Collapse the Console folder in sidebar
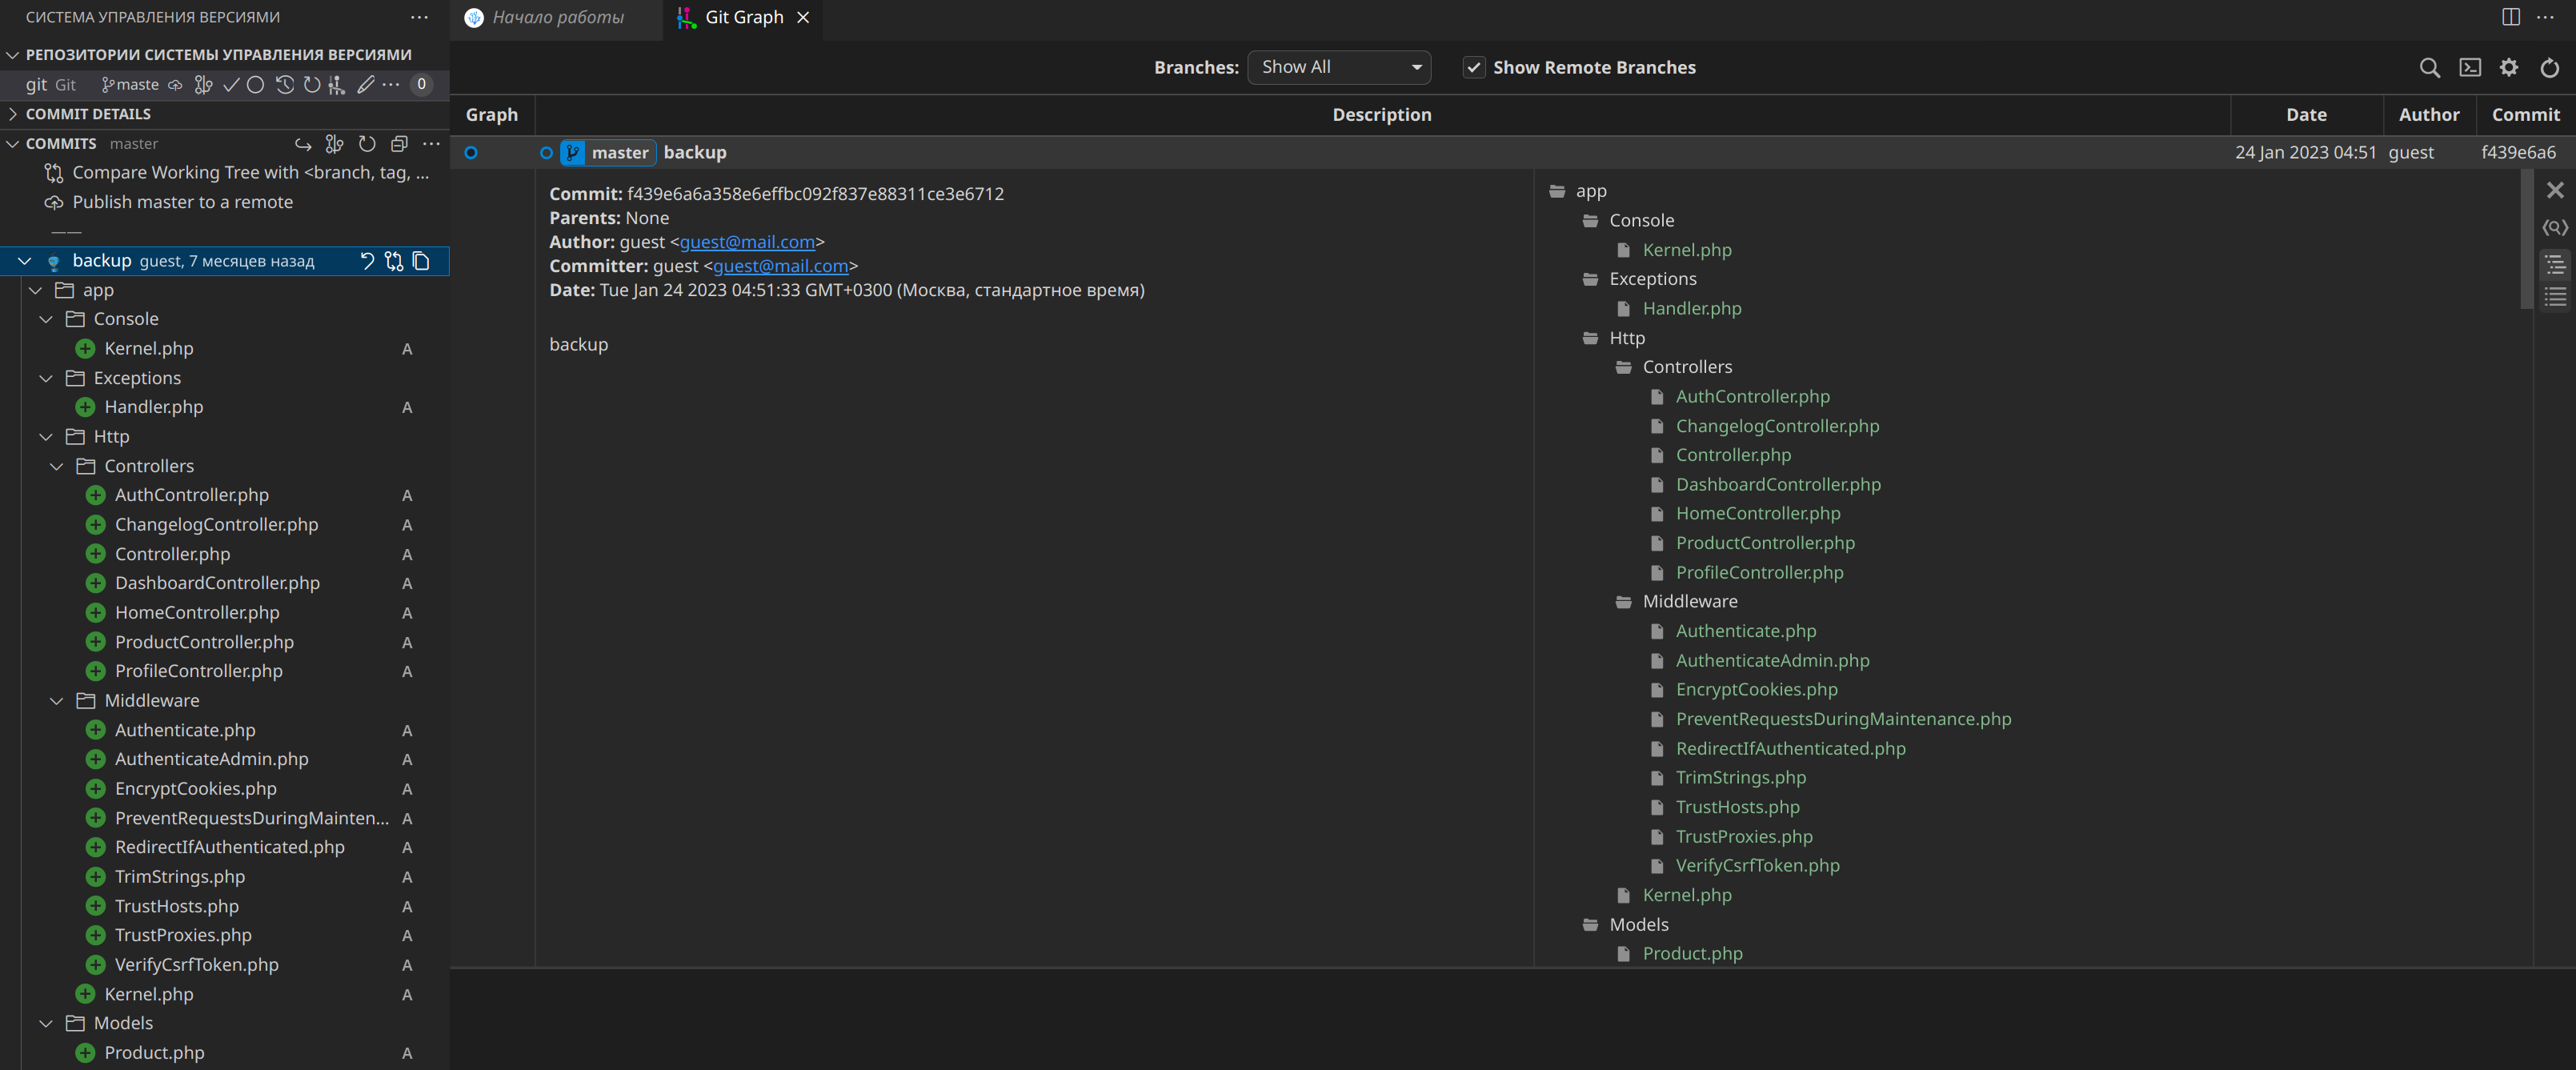Screen dimensions: 2576x1070 tap(46, 319)
